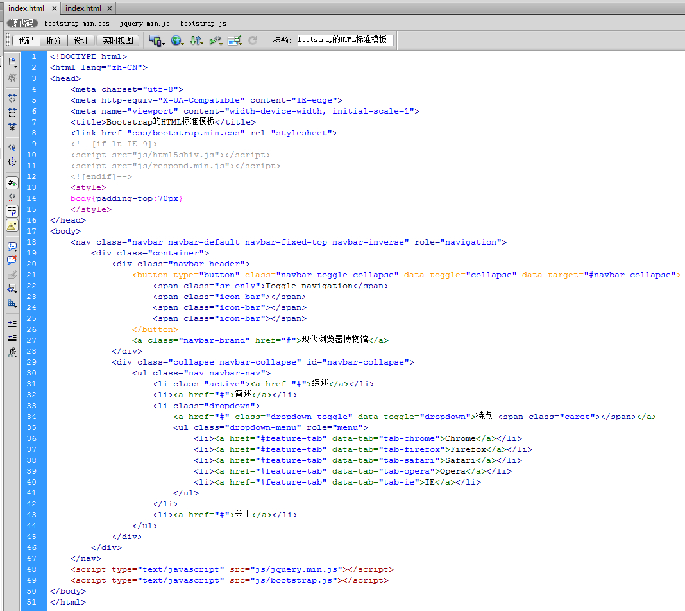The image size is (685, 611).
Task: Open the Open Documents list icon
Action: click(x=12, y=62)
